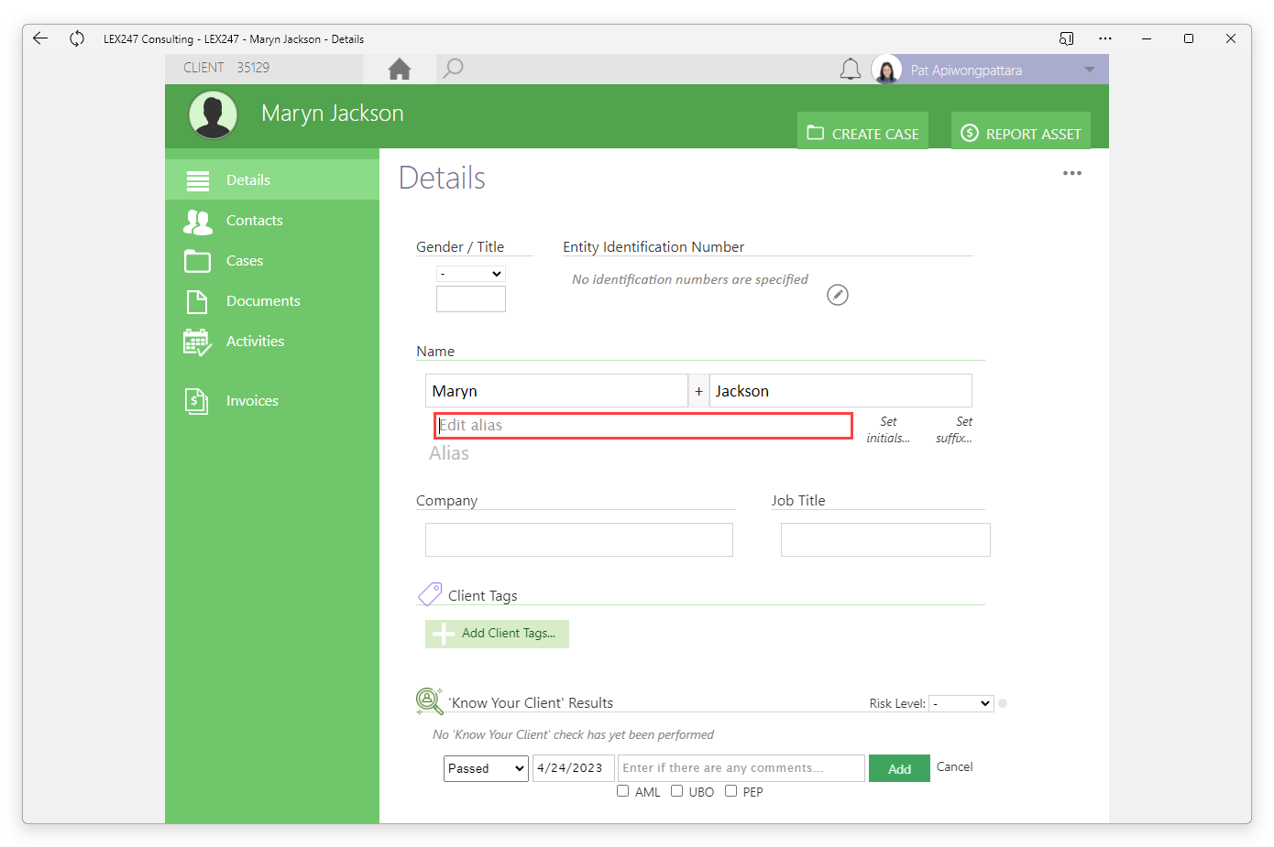Open the home icon in the top bar
The width and height of the screenshot is (1274, 847).
click(x=400, y=70)
